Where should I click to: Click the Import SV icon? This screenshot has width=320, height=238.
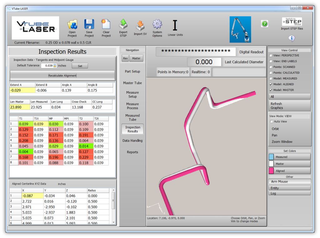140,26
